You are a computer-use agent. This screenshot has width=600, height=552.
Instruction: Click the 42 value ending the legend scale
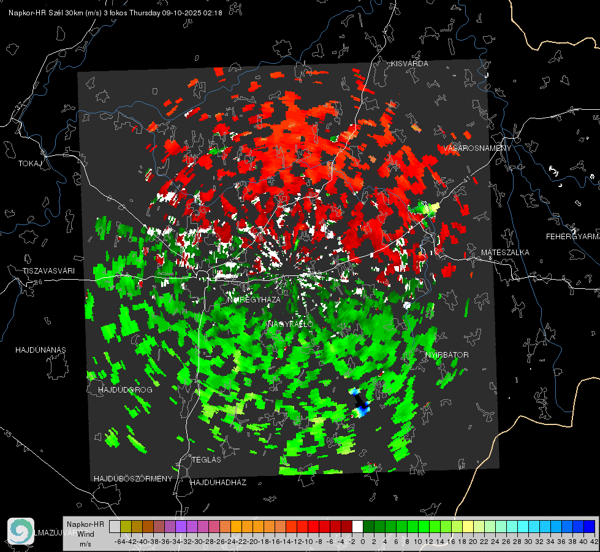pyautogui.click(x=594, y=542)
